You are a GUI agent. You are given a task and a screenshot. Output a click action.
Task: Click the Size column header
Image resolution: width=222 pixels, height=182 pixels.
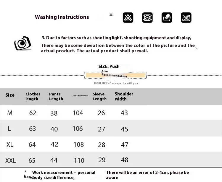coord(10,95)
